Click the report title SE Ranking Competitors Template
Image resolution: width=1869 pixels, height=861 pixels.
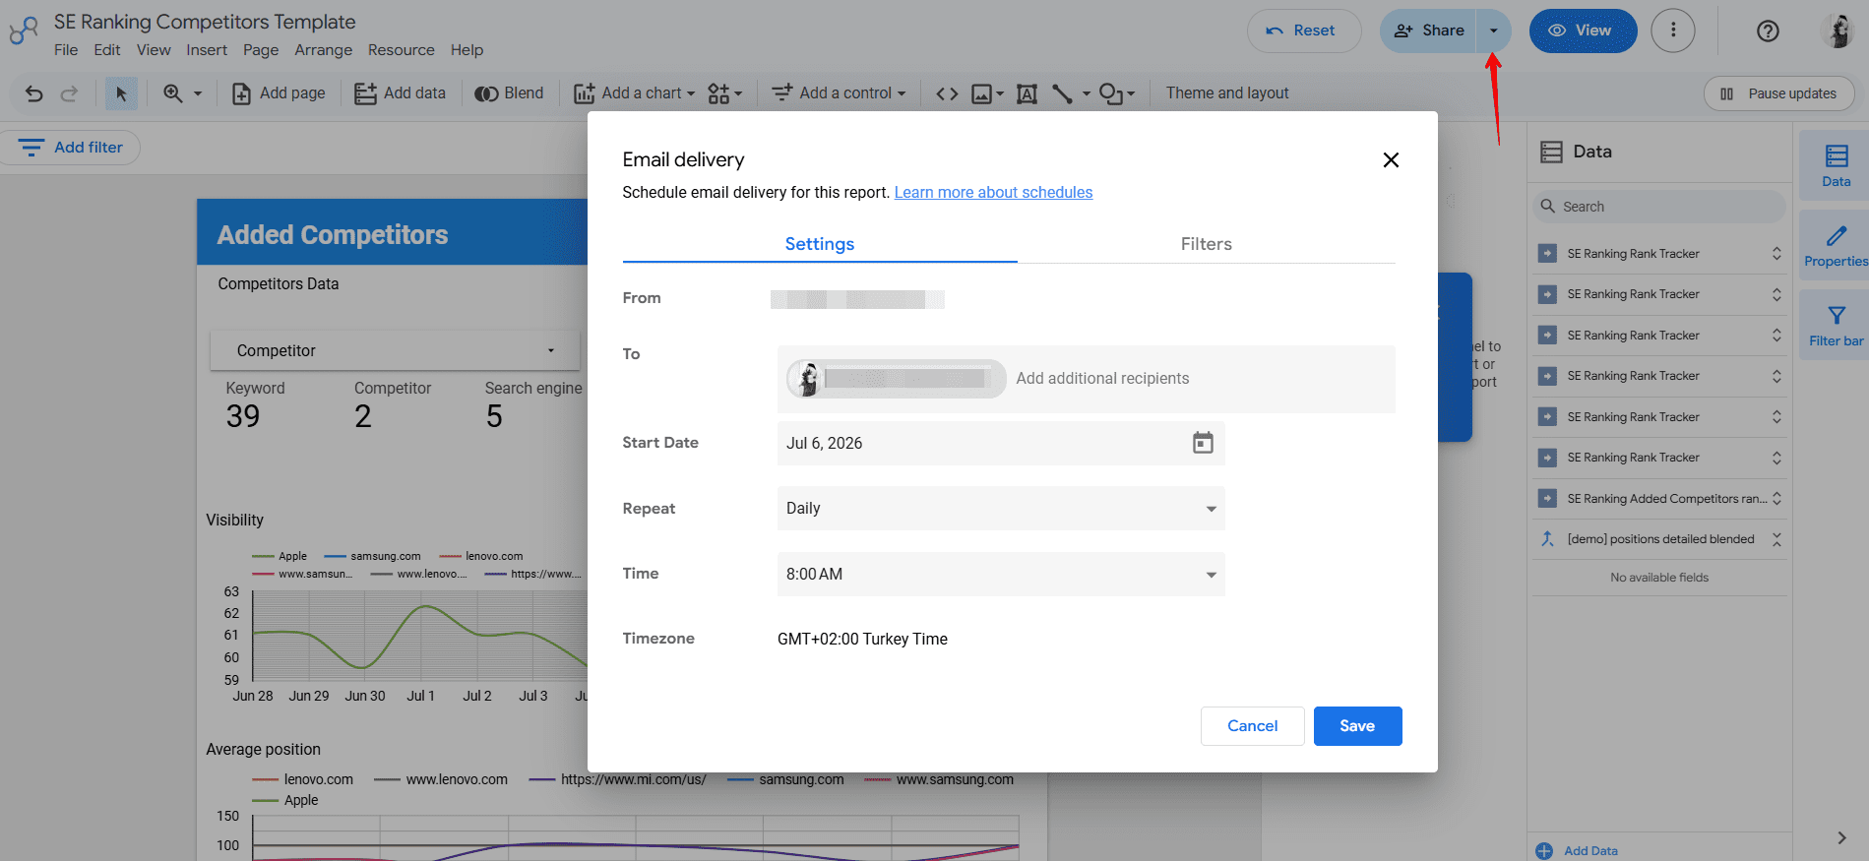205,22
